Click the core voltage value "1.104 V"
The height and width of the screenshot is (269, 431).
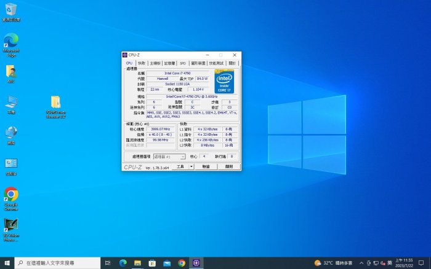point(198,90)
